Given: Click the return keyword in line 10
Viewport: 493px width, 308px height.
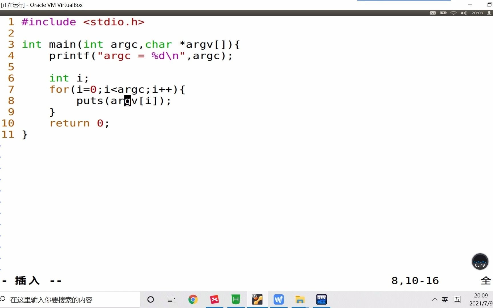Looking at the screenshot, I should (x=69, y=123).
